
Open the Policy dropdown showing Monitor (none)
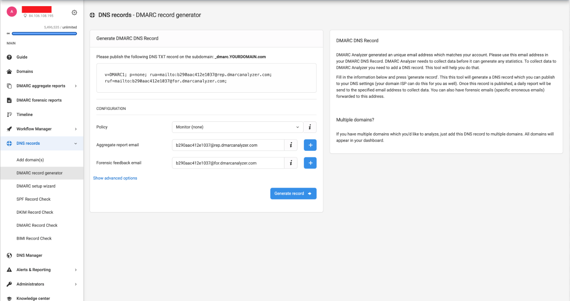pos(237,127)
